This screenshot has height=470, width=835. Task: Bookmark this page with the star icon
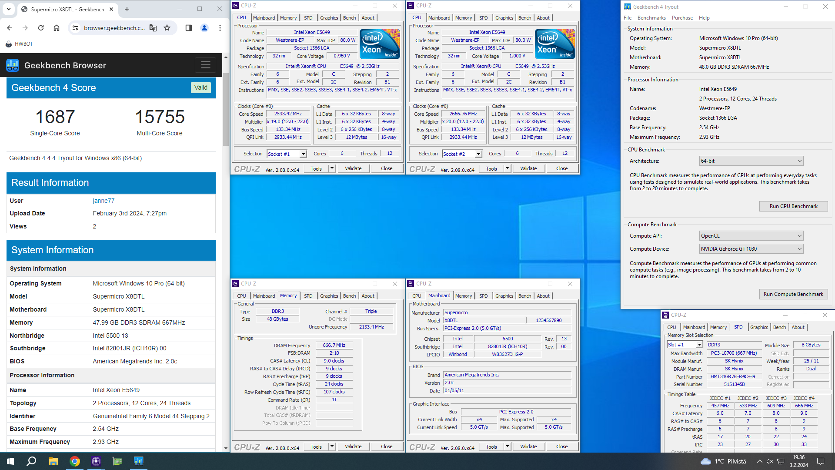coord(167,28)
